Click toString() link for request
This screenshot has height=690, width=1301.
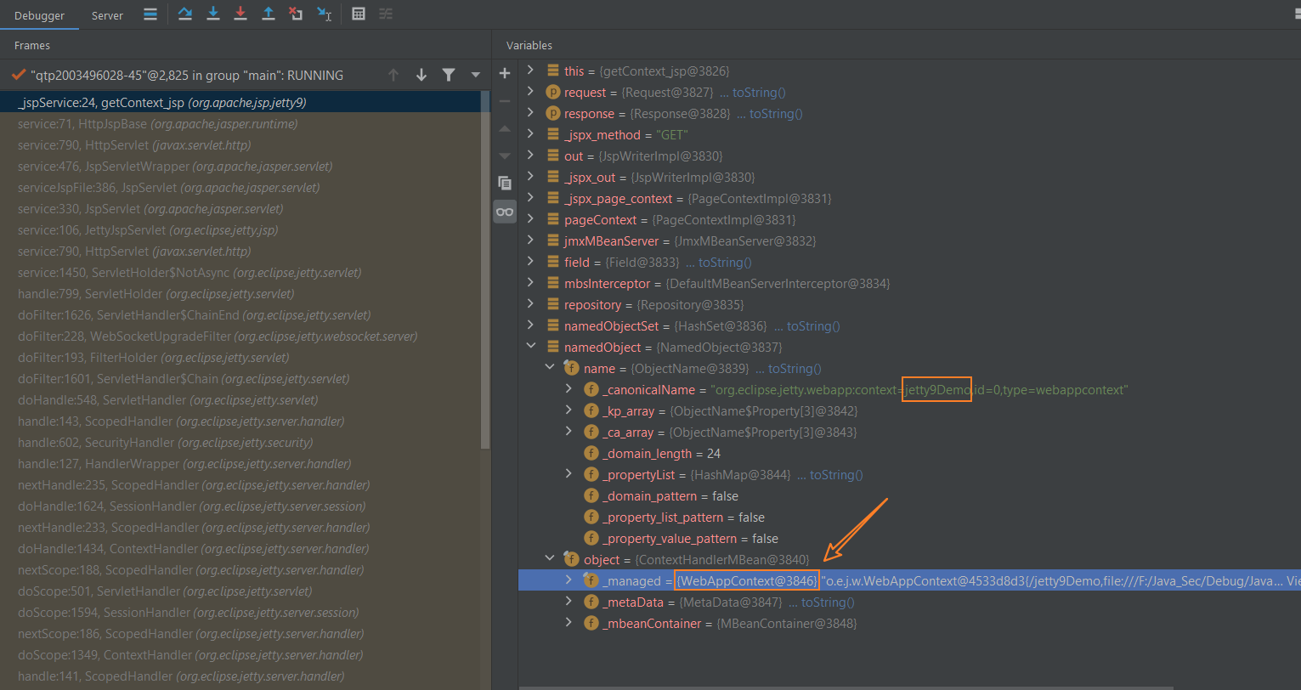pyautogui.click(x=759, y=92)
